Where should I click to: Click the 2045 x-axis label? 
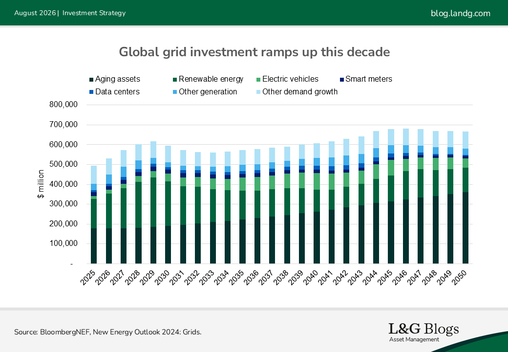(x=385, y=278)
